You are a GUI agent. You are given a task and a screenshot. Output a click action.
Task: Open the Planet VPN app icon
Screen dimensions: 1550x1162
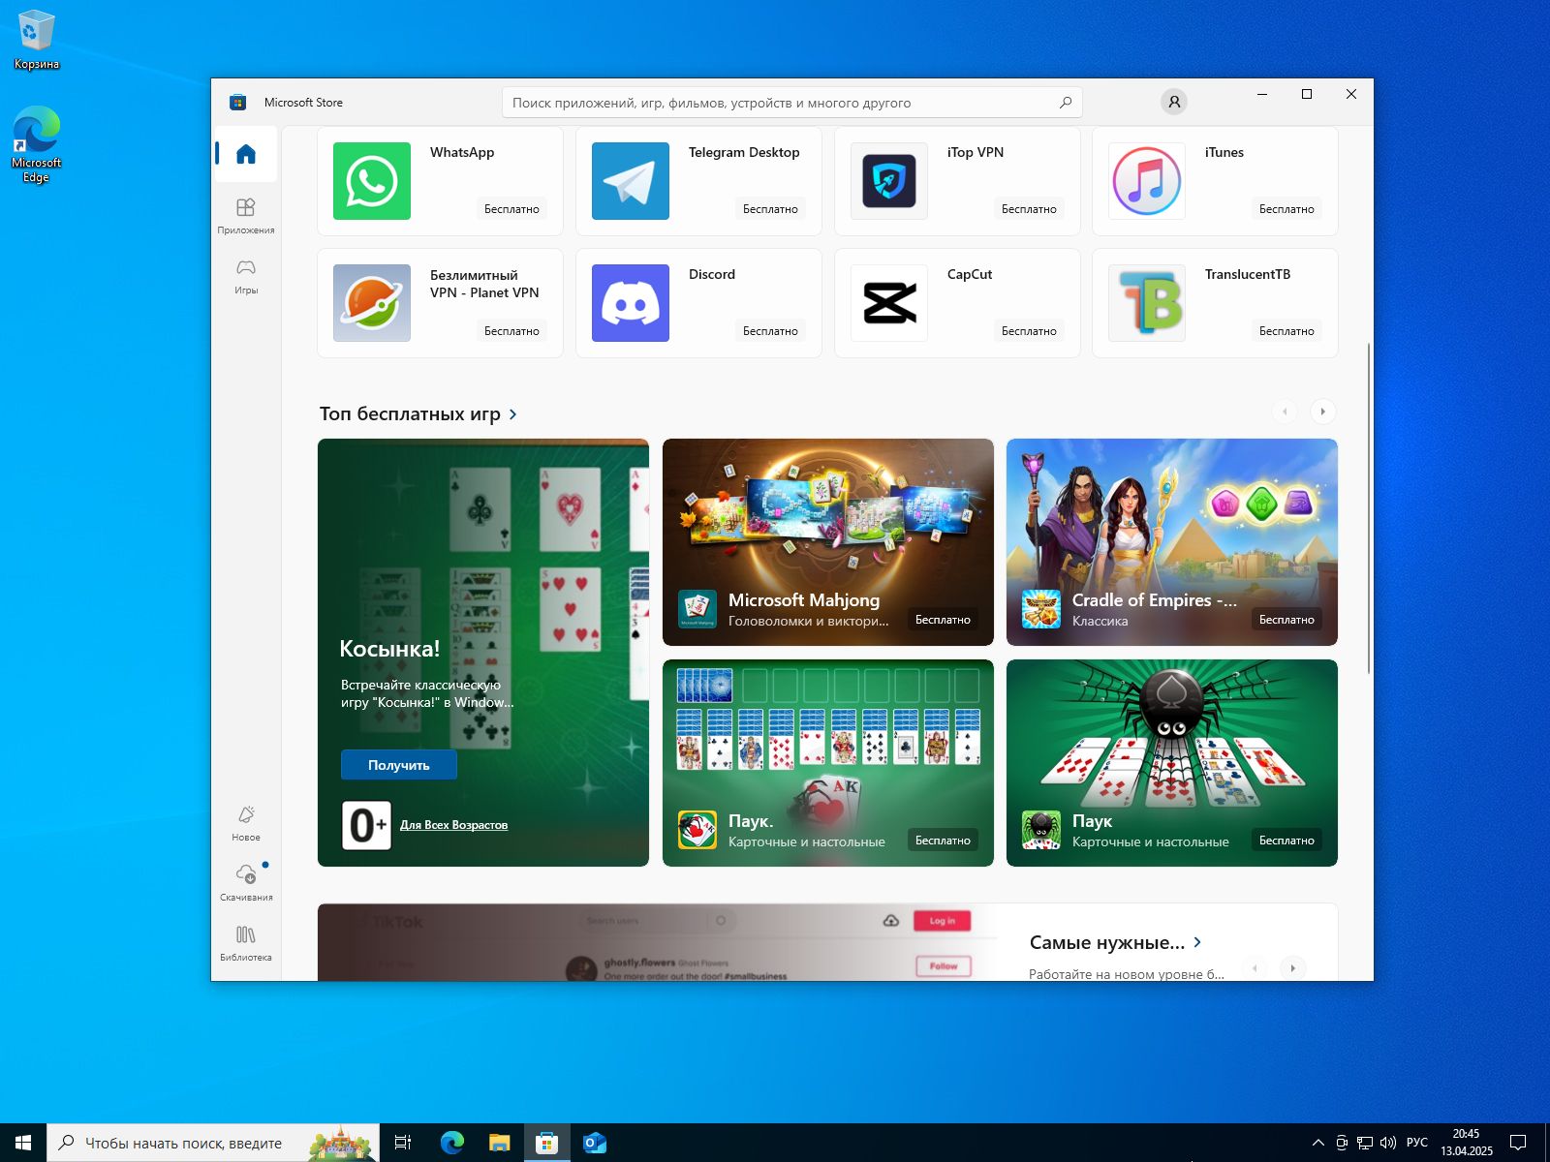click(372, 303)
